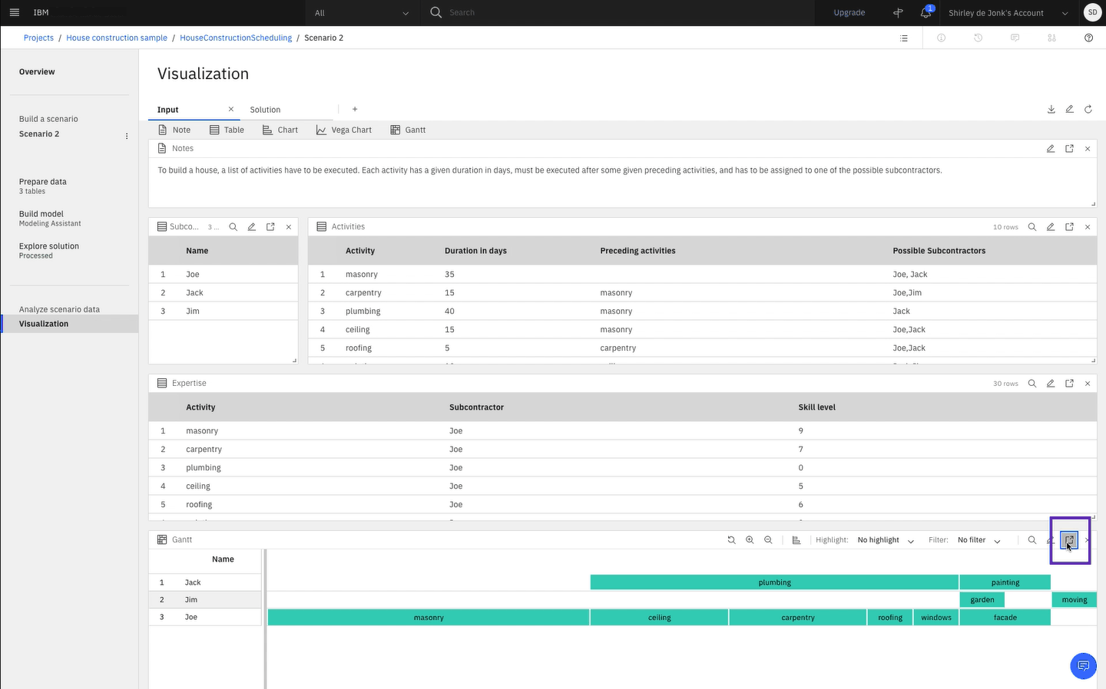Click the download icon in Visualization header
Image resolution: width=1106 pixels, height=689 pixels.
(x=1051, y=110)
